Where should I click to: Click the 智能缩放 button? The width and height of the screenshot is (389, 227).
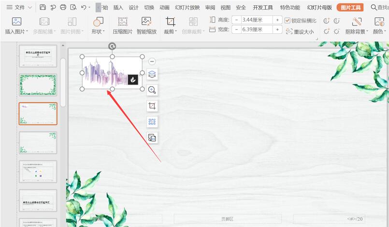tap(146, 26)
